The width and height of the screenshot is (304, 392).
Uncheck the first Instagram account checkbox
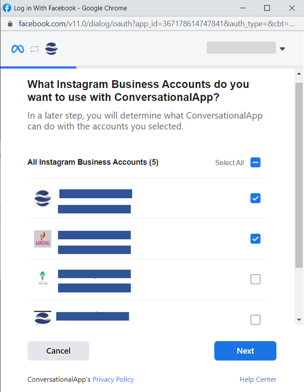coord(255,198)
